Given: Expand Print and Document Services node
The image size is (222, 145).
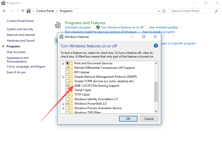Looking at the screenshot, I should point(63,64).
